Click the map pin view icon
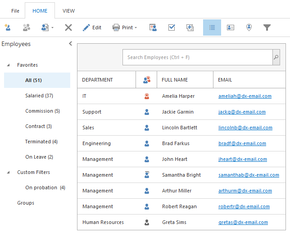 249,27
